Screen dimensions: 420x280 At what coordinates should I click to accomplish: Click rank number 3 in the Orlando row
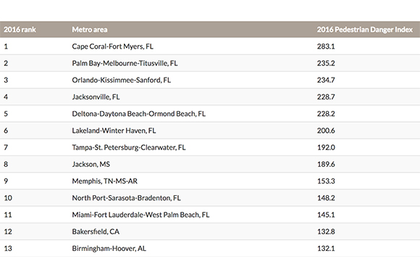pos(6,80)
